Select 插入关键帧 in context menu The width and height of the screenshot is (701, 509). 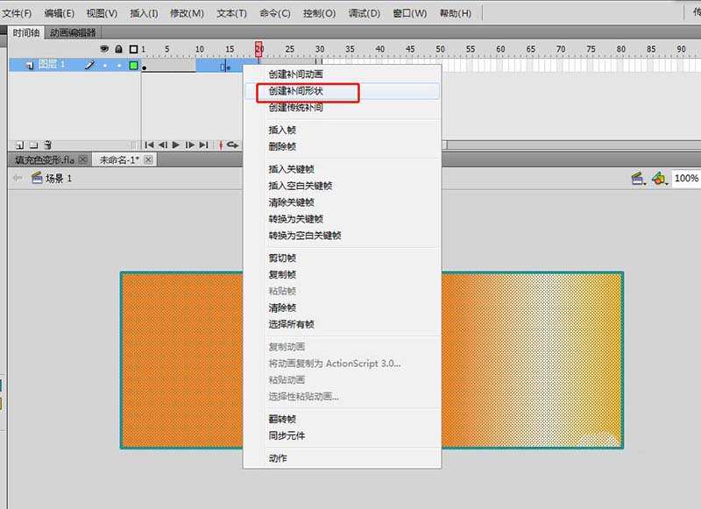[292, 169]
